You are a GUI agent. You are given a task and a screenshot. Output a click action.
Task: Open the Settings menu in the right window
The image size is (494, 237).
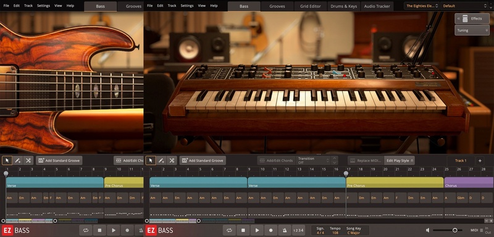(x=187, y=6)
